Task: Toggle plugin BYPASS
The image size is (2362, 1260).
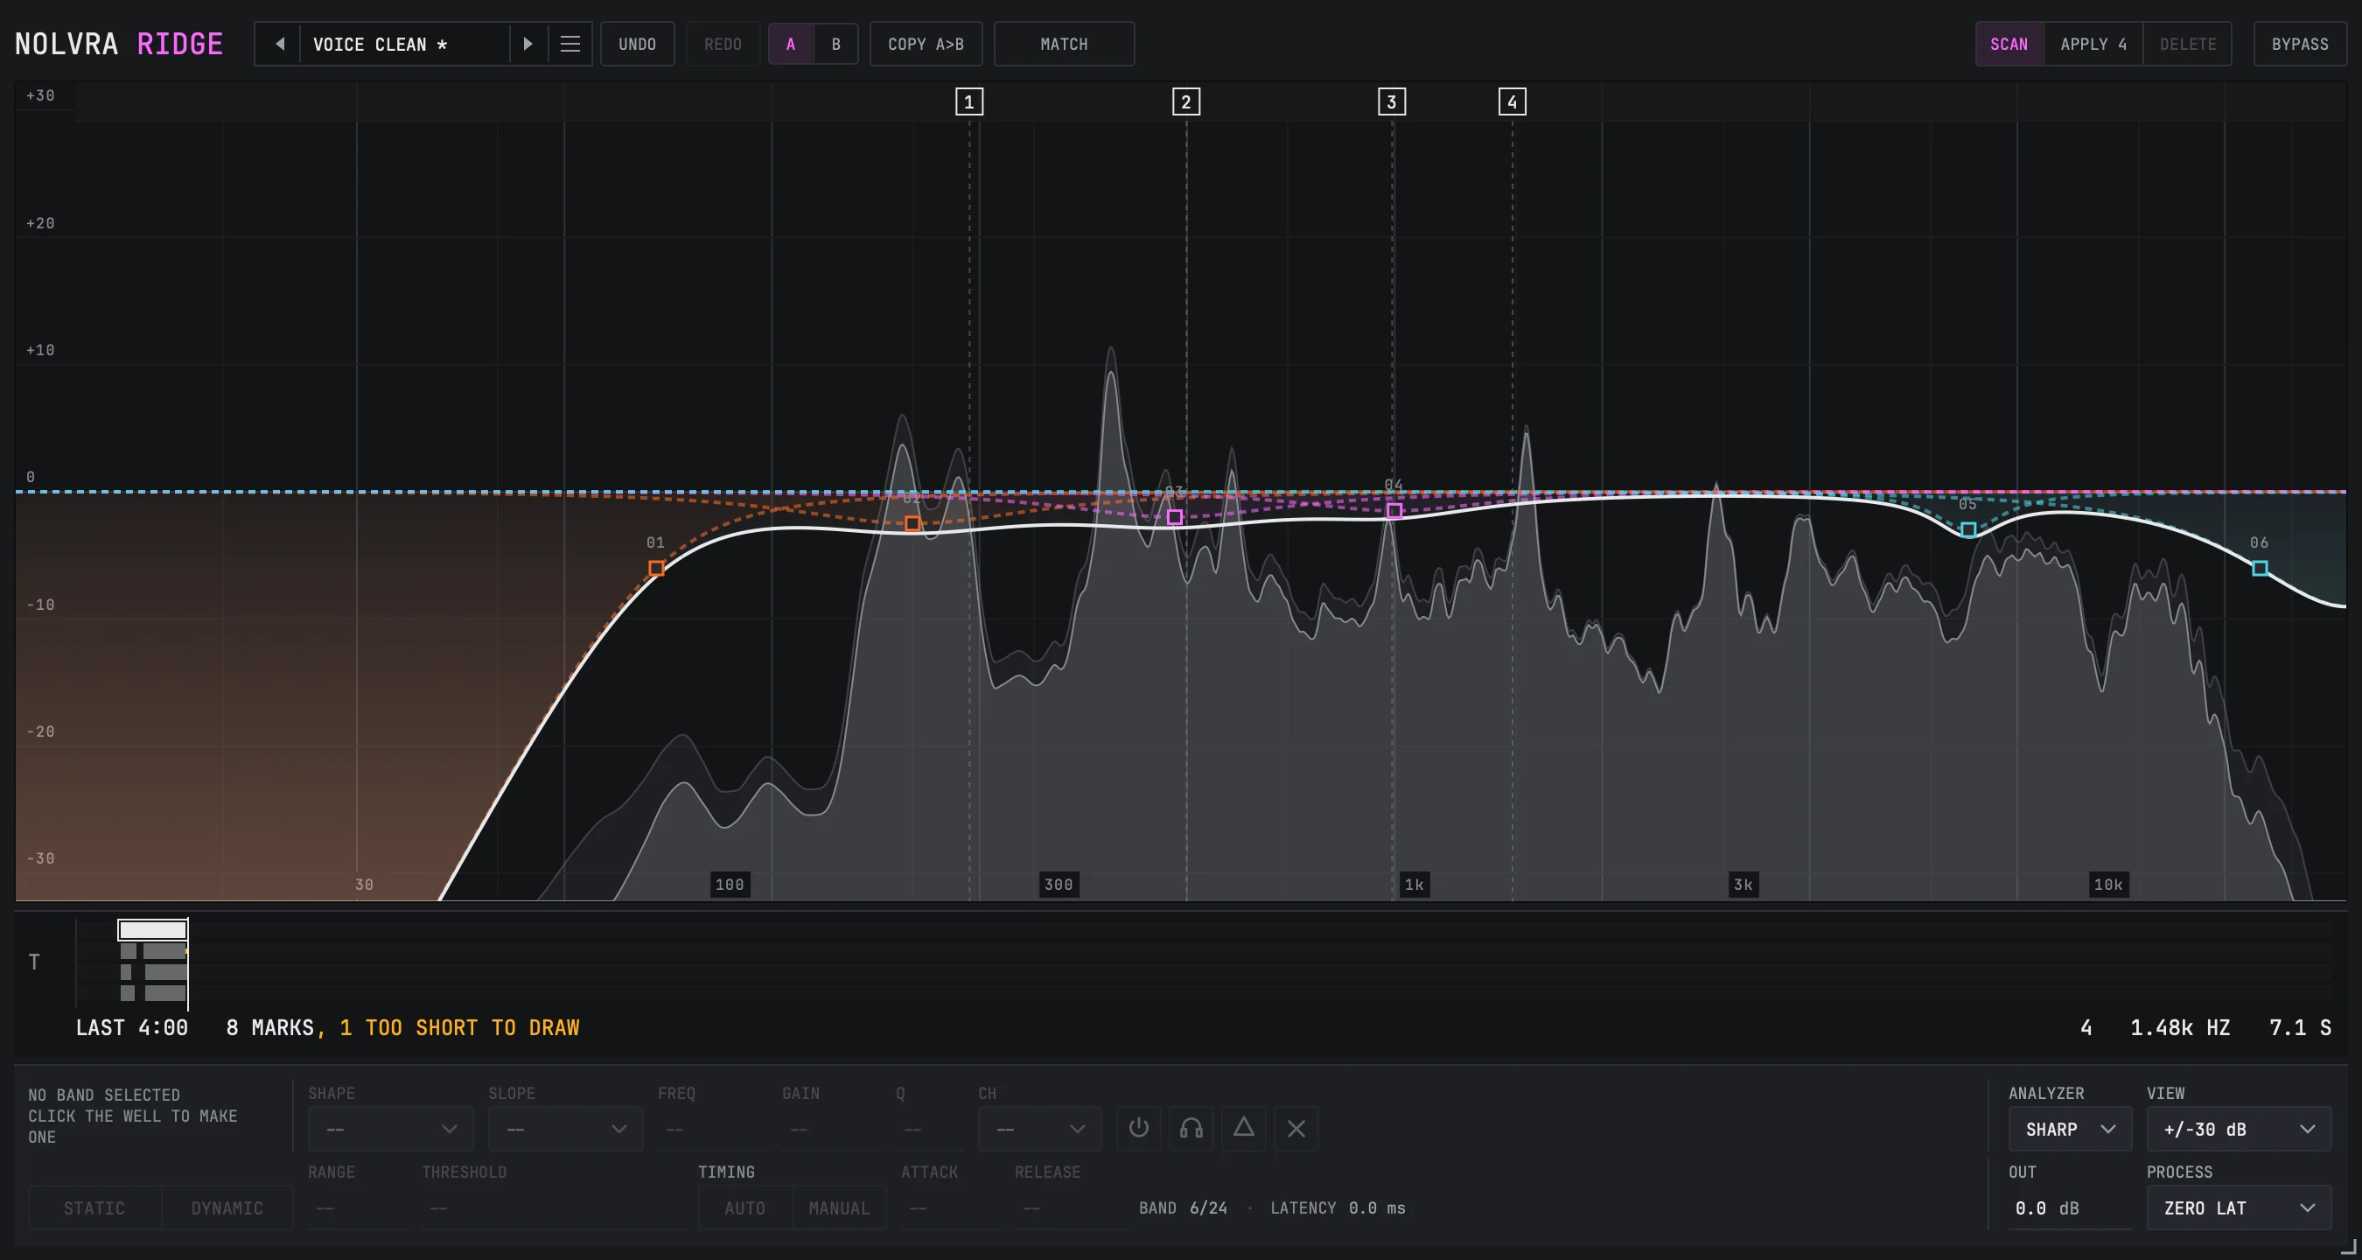Action: click(x=2299, y=44)
